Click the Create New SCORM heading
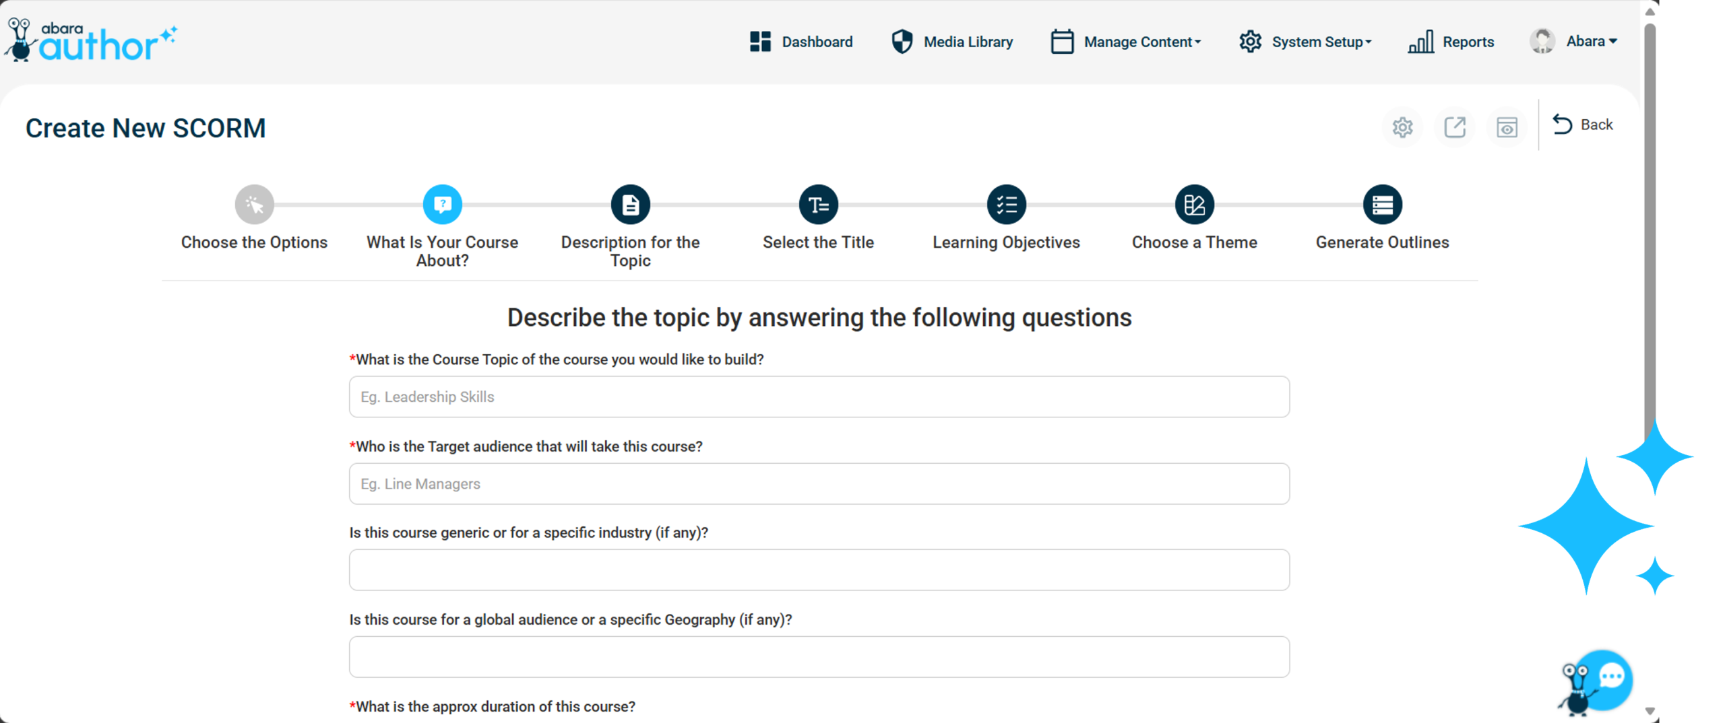 click(x=146, y=128)
